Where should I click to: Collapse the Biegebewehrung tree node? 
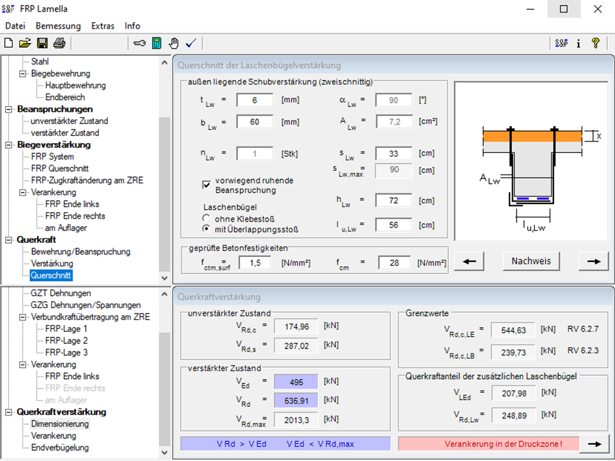(23, 74)
